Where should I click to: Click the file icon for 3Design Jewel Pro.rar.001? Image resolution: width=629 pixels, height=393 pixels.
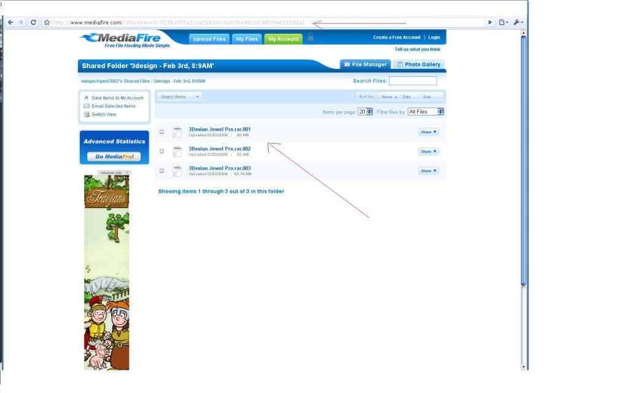(x=178, y=132)
